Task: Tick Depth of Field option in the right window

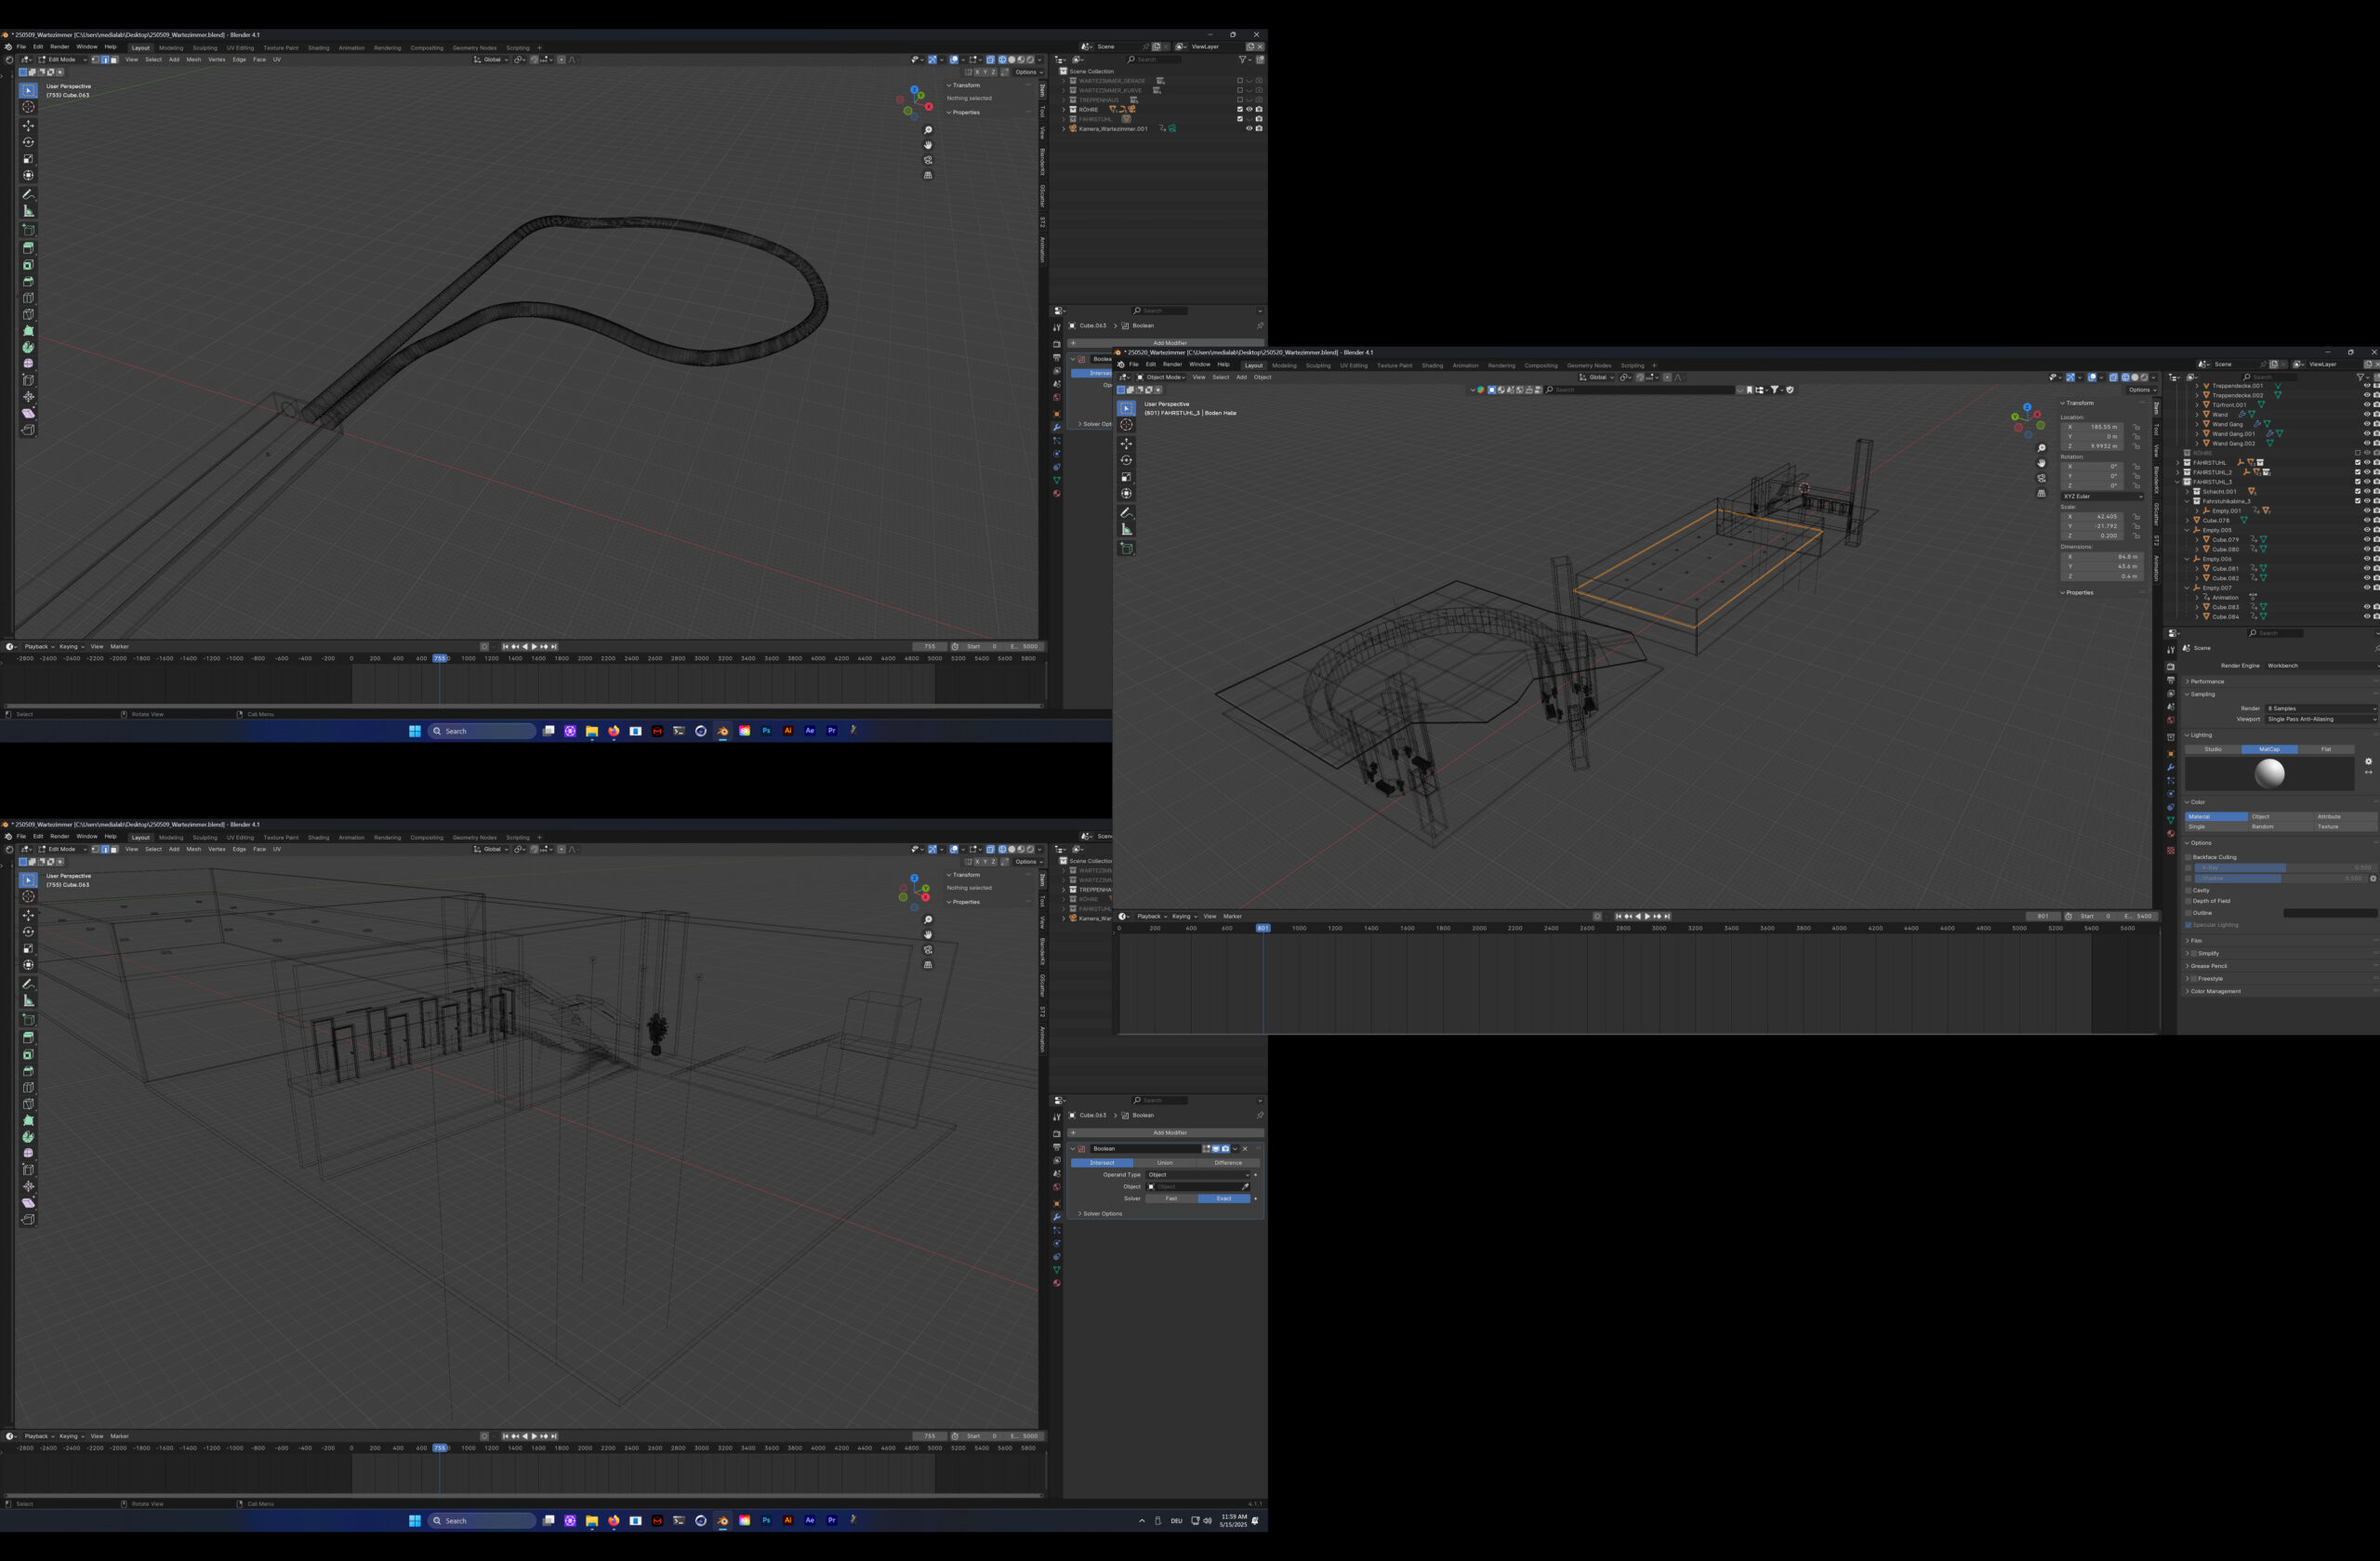Action: [x=2188, y=902]
